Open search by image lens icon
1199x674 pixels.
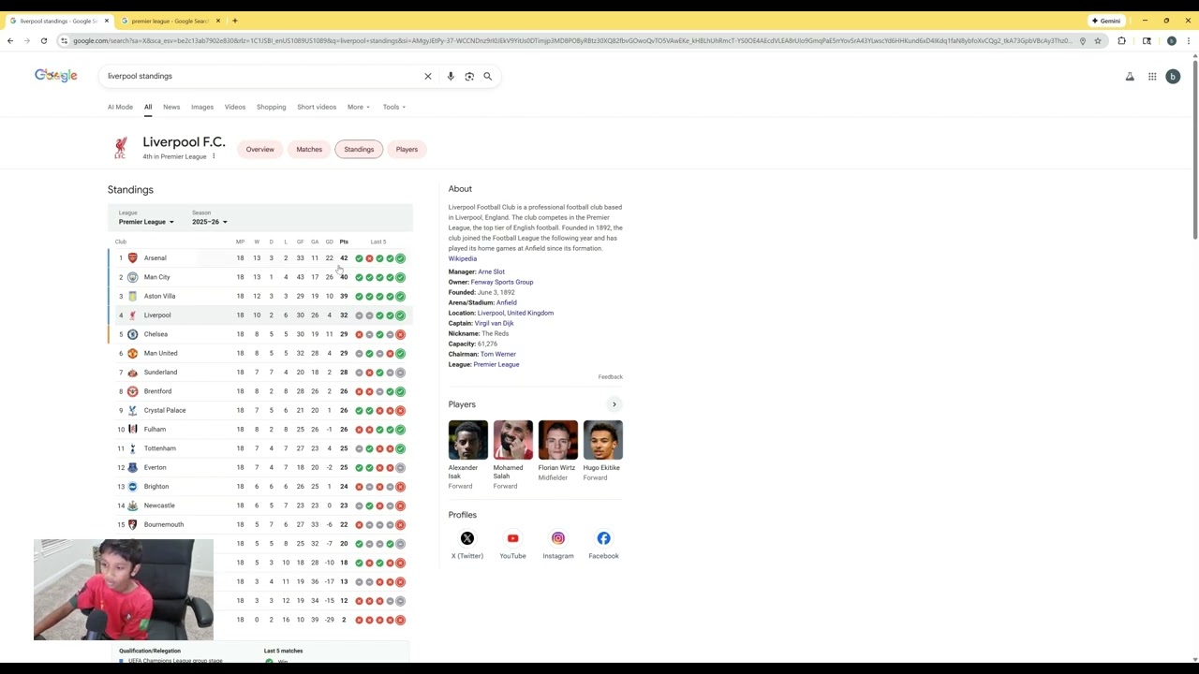pos(469,76)
